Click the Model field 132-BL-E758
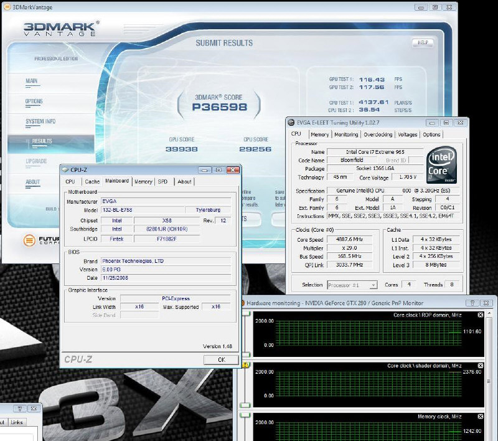The height and width of the screenshot is (441, 498). pyautogui.click(x=143, y=210)
